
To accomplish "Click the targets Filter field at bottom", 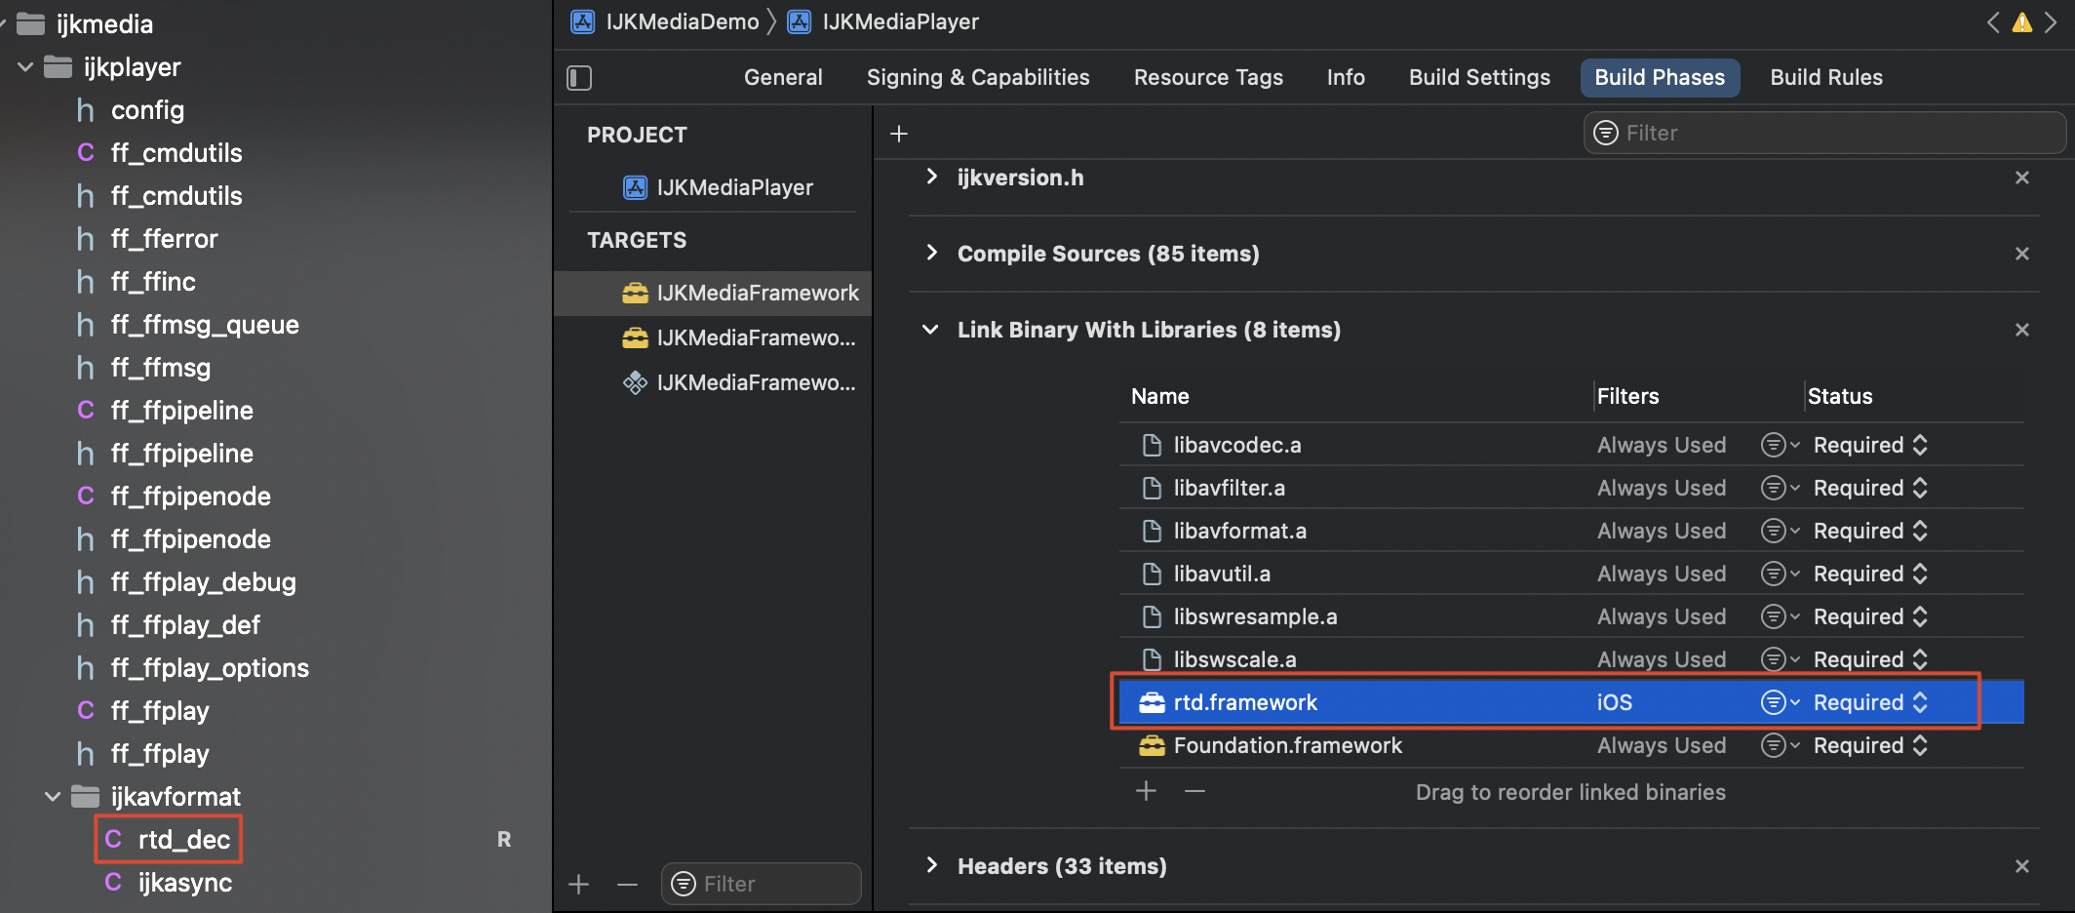I will point(762,884).
